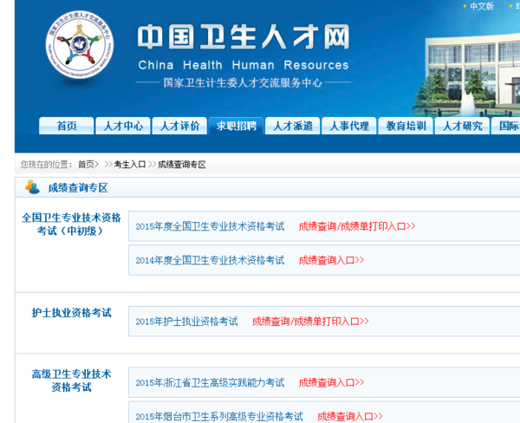Switch to the 人才评价 tab
Image resolution: width=520 pixels, height=423 pixels.
(179, 126)
